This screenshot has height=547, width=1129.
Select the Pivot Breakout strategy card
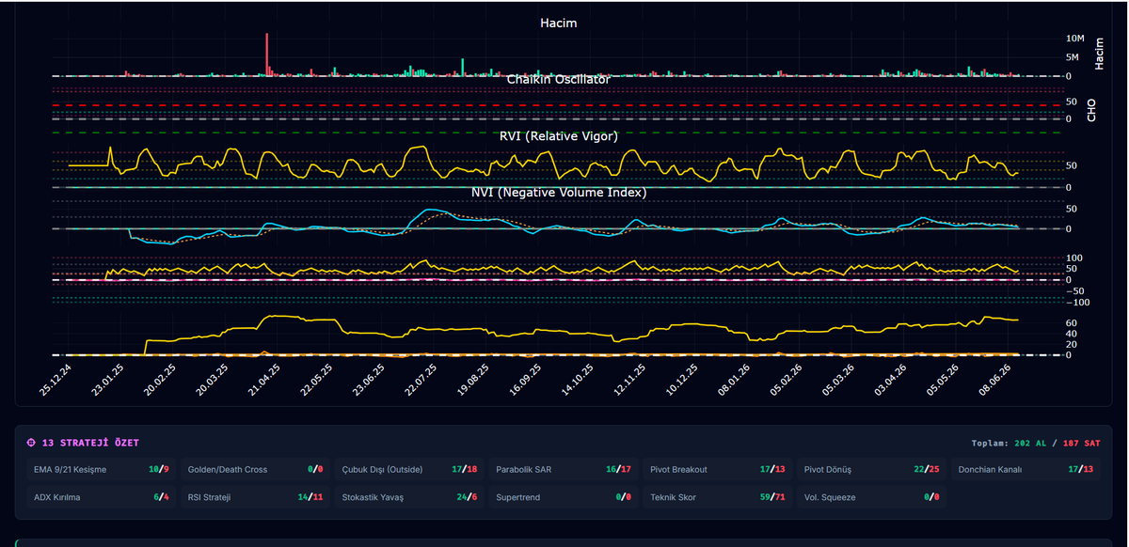(717, 469)
